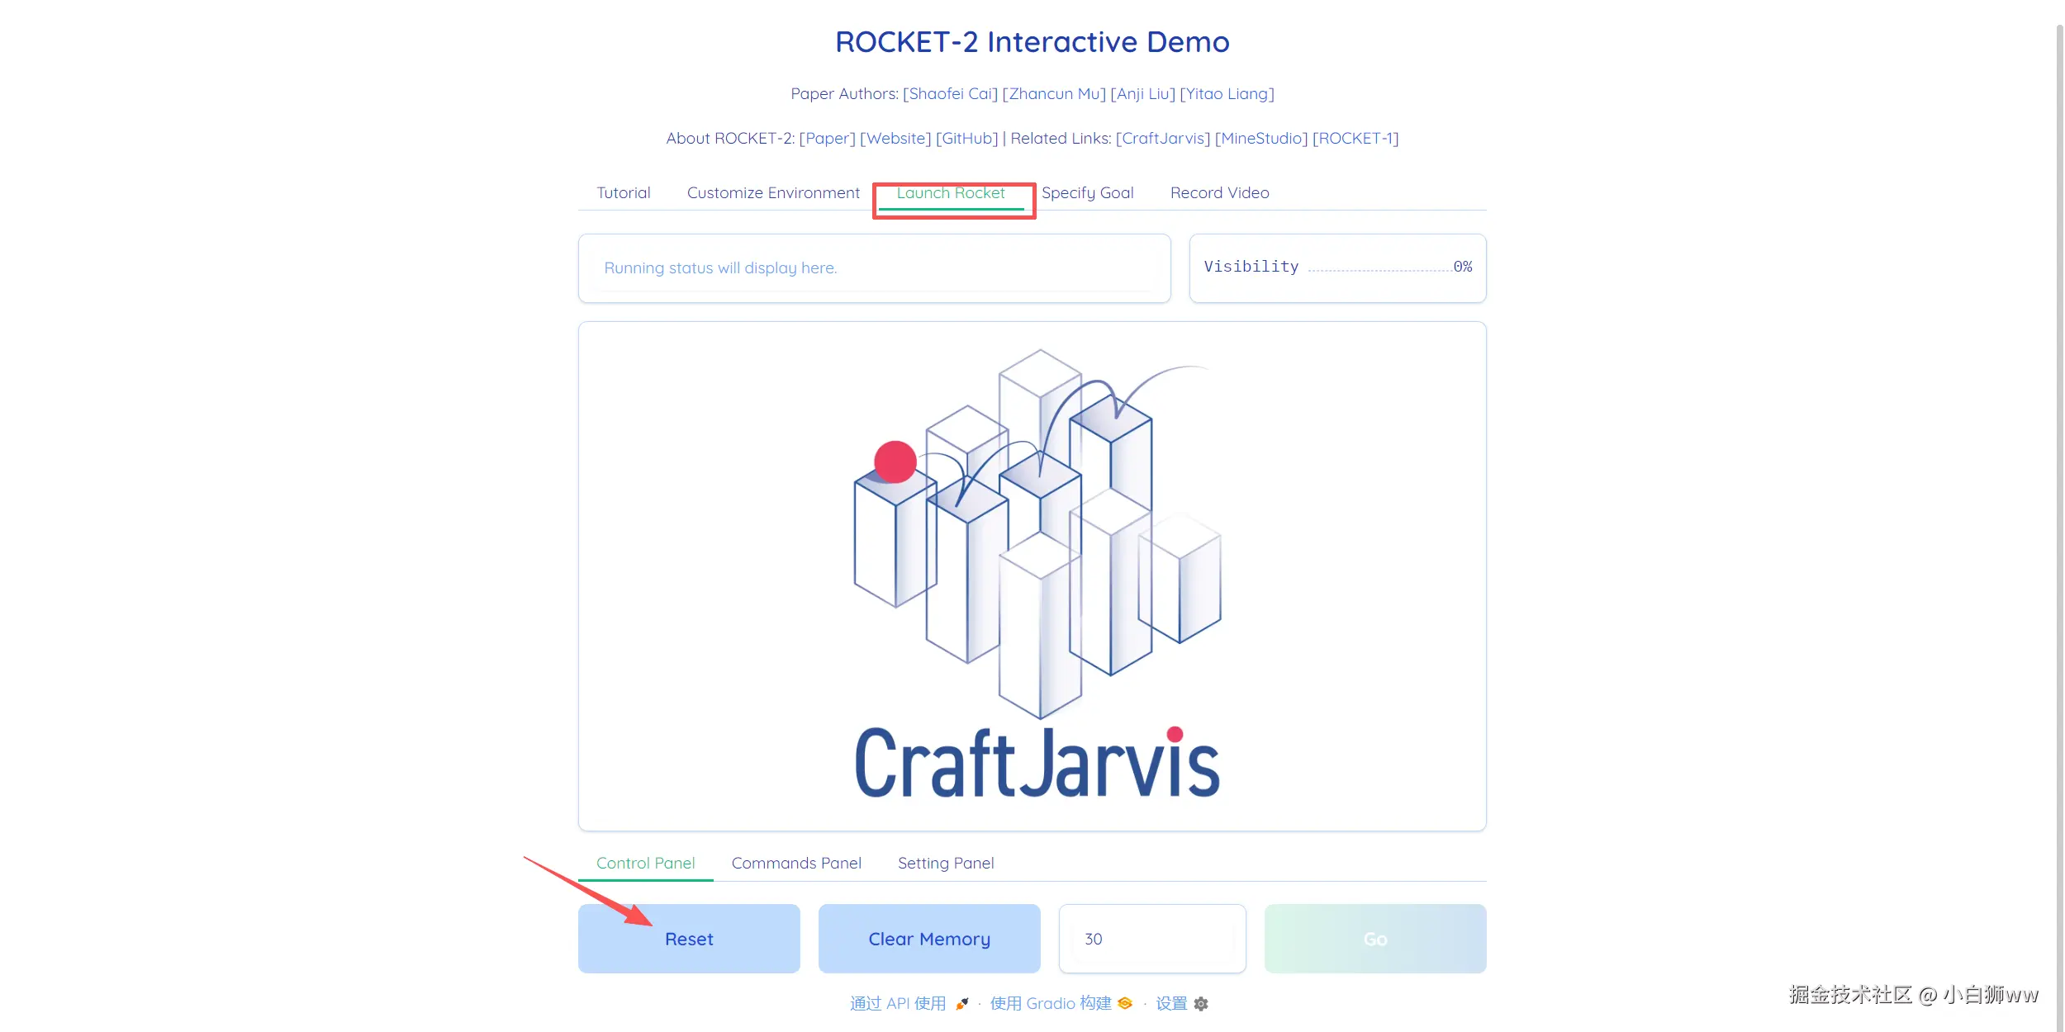This screenshot has height=1032, width=2065.
Task: Click the Shaofei Cai author link
Action: (950, 93)
